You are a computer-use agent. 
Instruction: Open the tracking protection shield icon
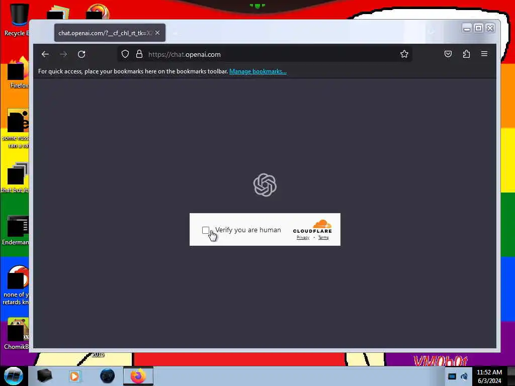tap(125, 54)
